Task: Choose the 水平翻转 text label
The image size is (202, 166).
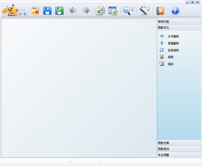Action: coord(173,36)
